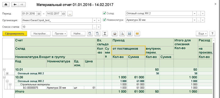Open Номенклатура selection ellipsis button
Image resolution: width=220 pixels, height=98 pixels.
199,20
